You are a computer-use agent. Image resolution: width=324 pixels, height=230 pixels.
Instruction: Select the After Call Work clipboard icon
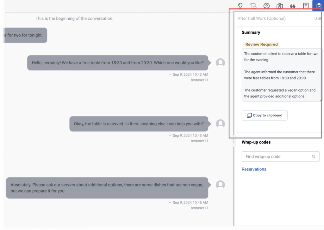pyautogui.click(x=318, y=6)
